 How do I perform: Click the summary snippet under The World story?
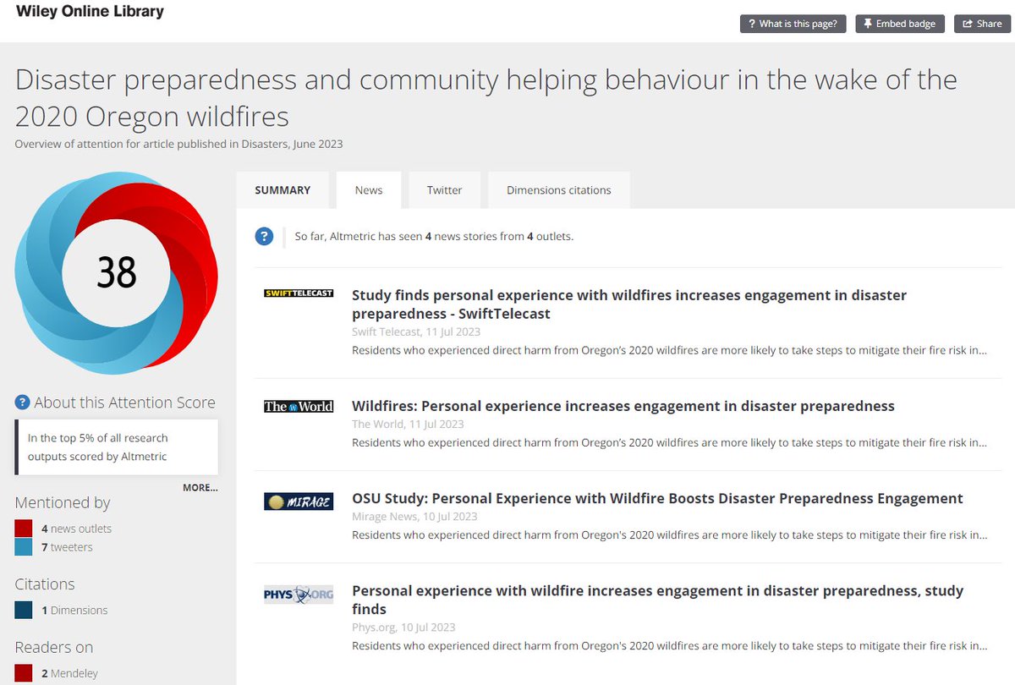pos(670,441)
